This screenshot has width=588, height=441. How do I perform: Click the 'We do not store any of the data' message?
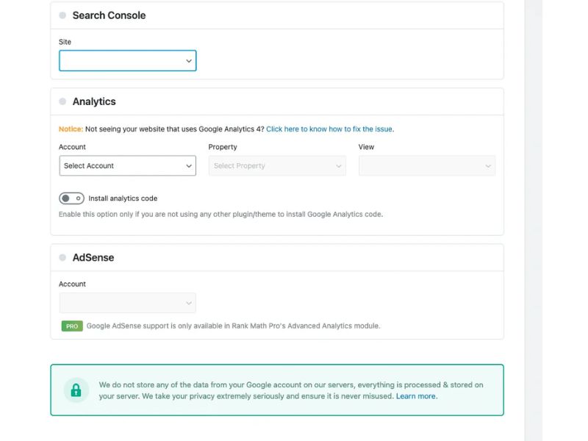pyautogui.click(x=291, y=390)
